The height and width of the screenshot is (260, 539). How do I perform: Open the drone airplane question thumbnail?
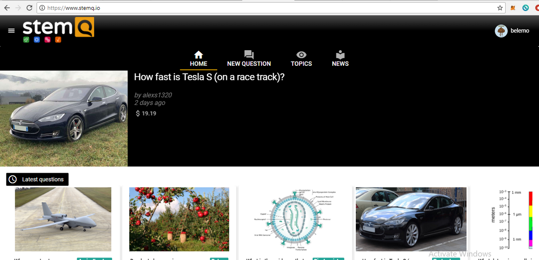pos(63,219)
